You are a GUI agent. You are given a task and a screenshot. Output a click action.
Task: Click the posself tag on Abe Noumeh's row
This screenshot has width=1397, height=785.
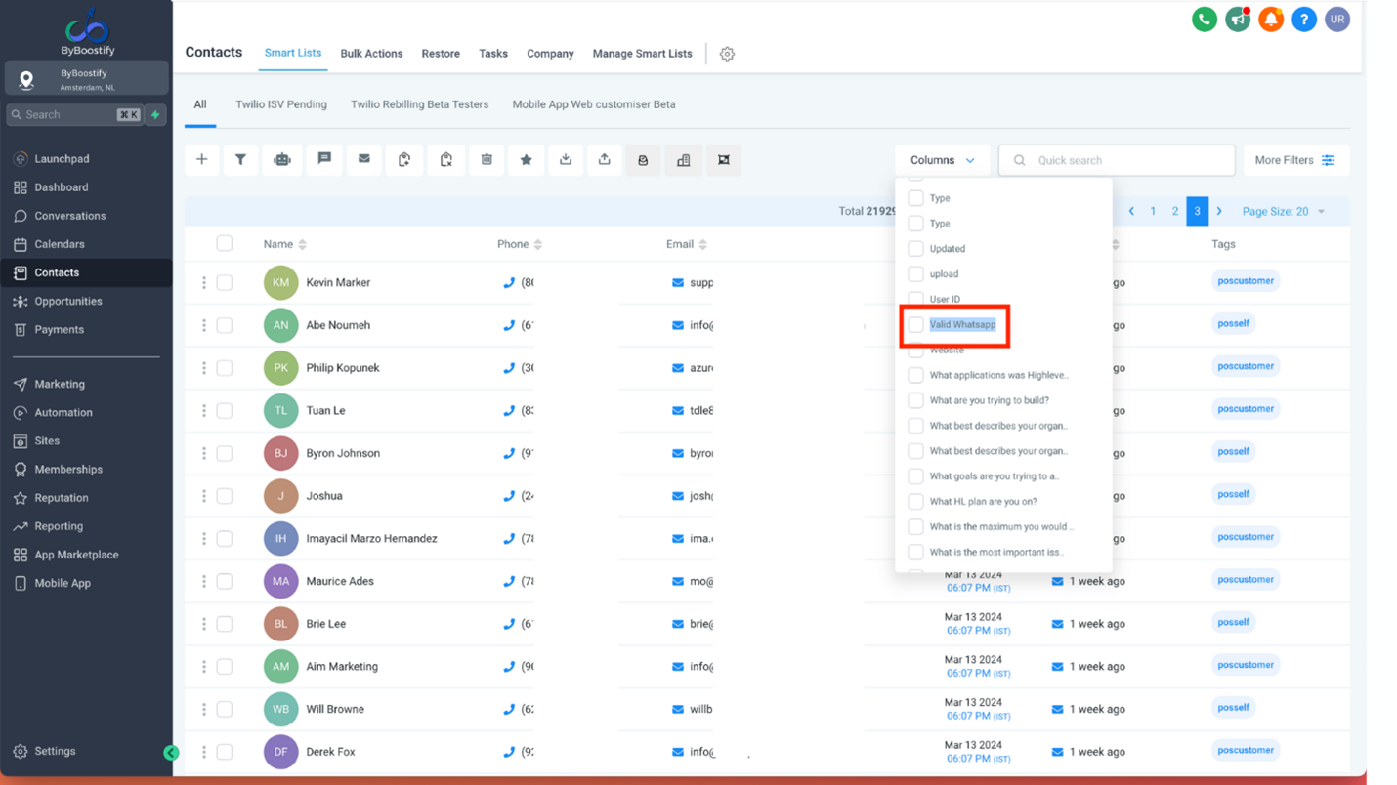1234,324
